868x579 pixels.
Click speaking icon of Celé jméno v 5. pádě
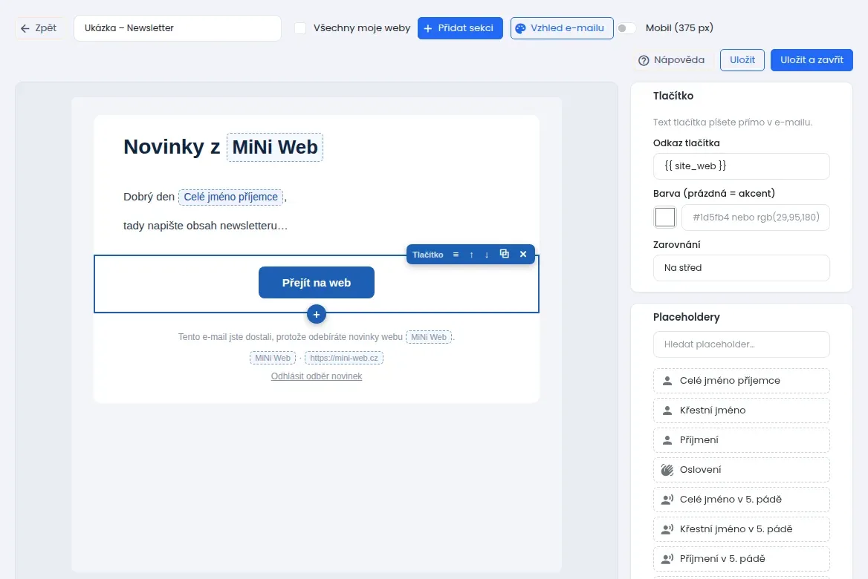pyautogui.click(x=667, y=500)
